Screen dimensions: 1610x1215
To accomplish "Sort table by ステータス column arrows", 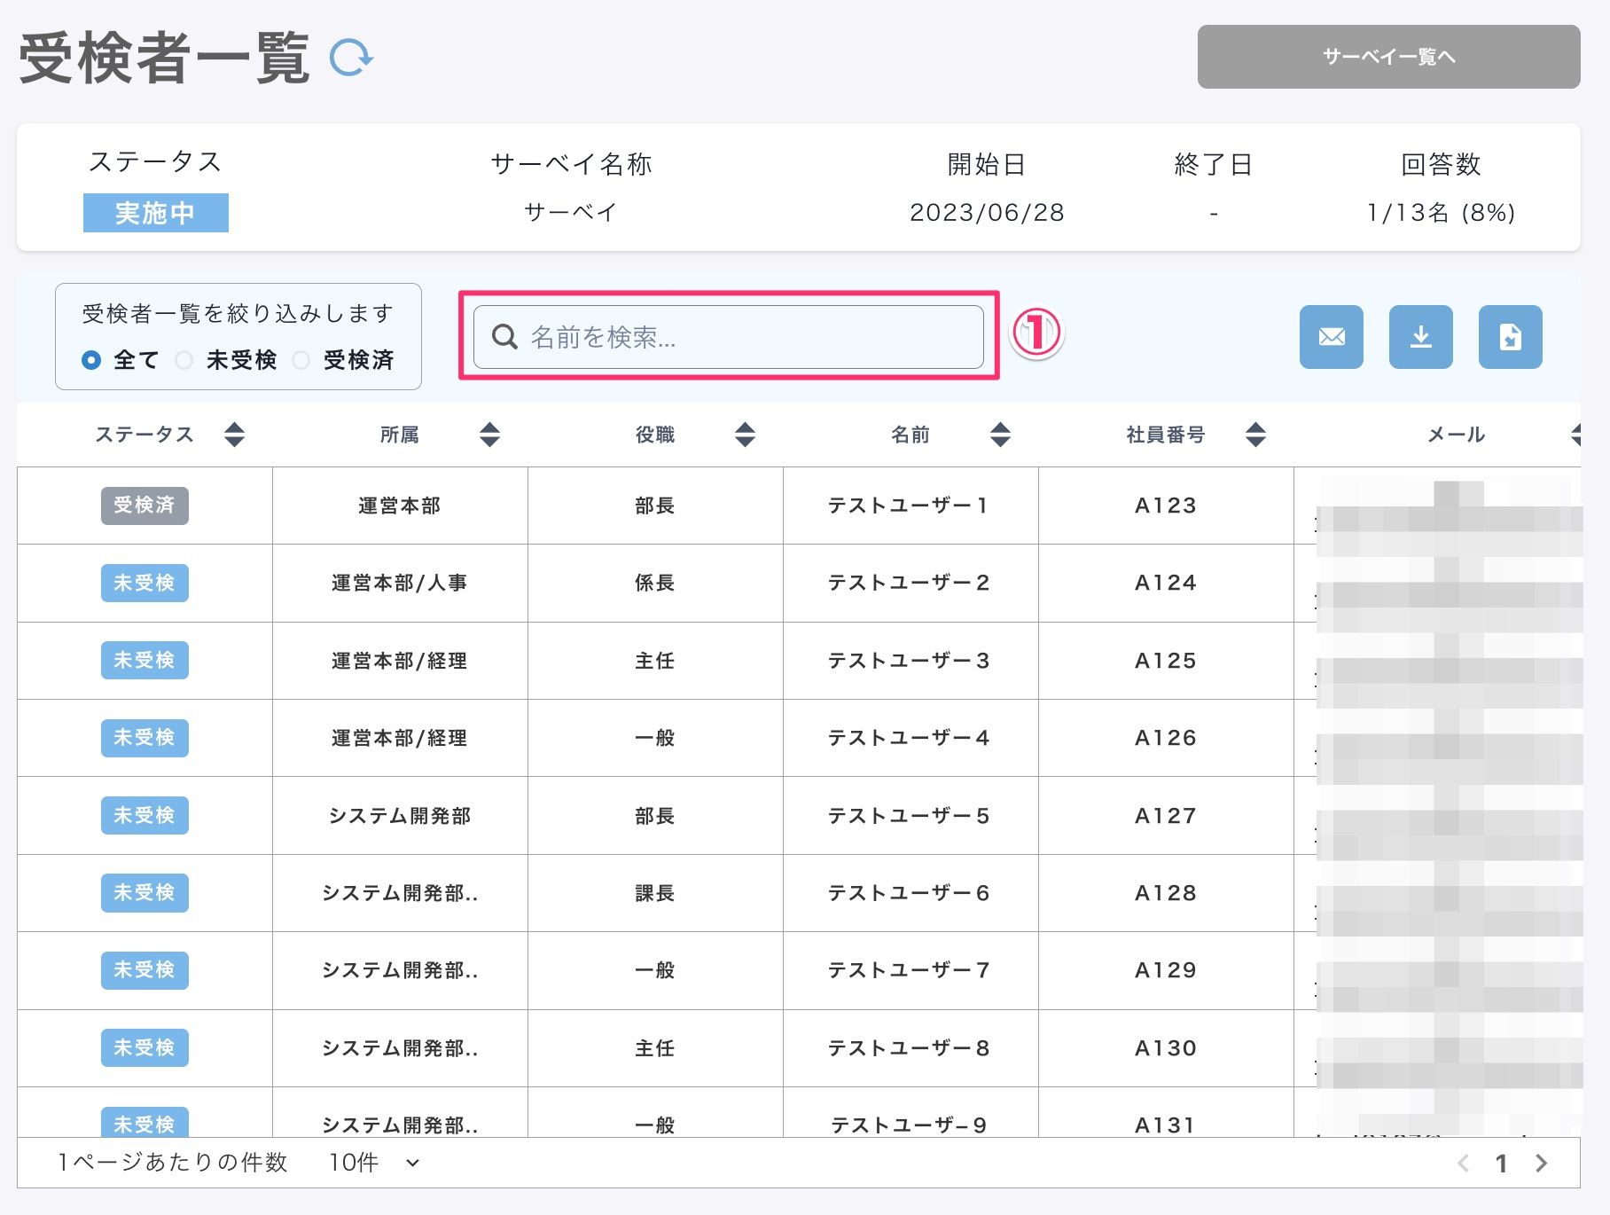I will pyautogui.click(x=234, y=435).
